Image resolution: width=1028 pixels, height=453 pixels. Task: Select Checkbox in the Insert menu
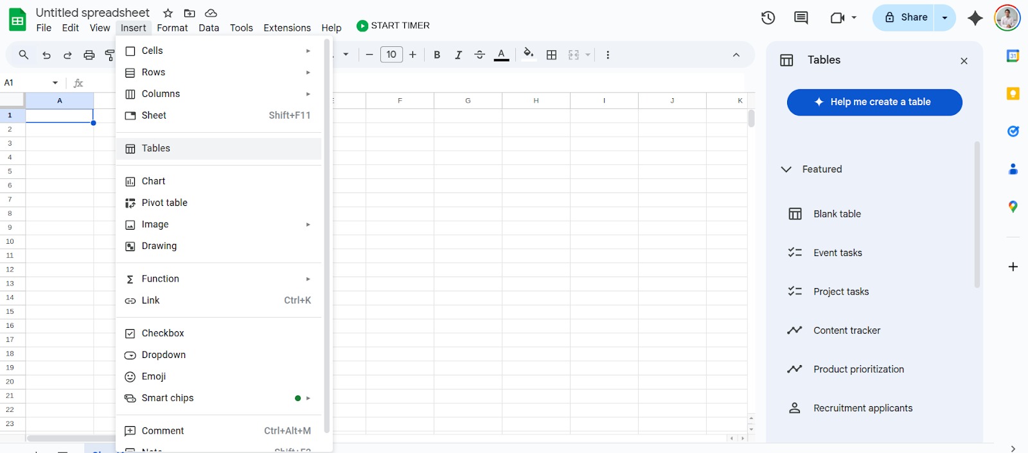(163, 334)
